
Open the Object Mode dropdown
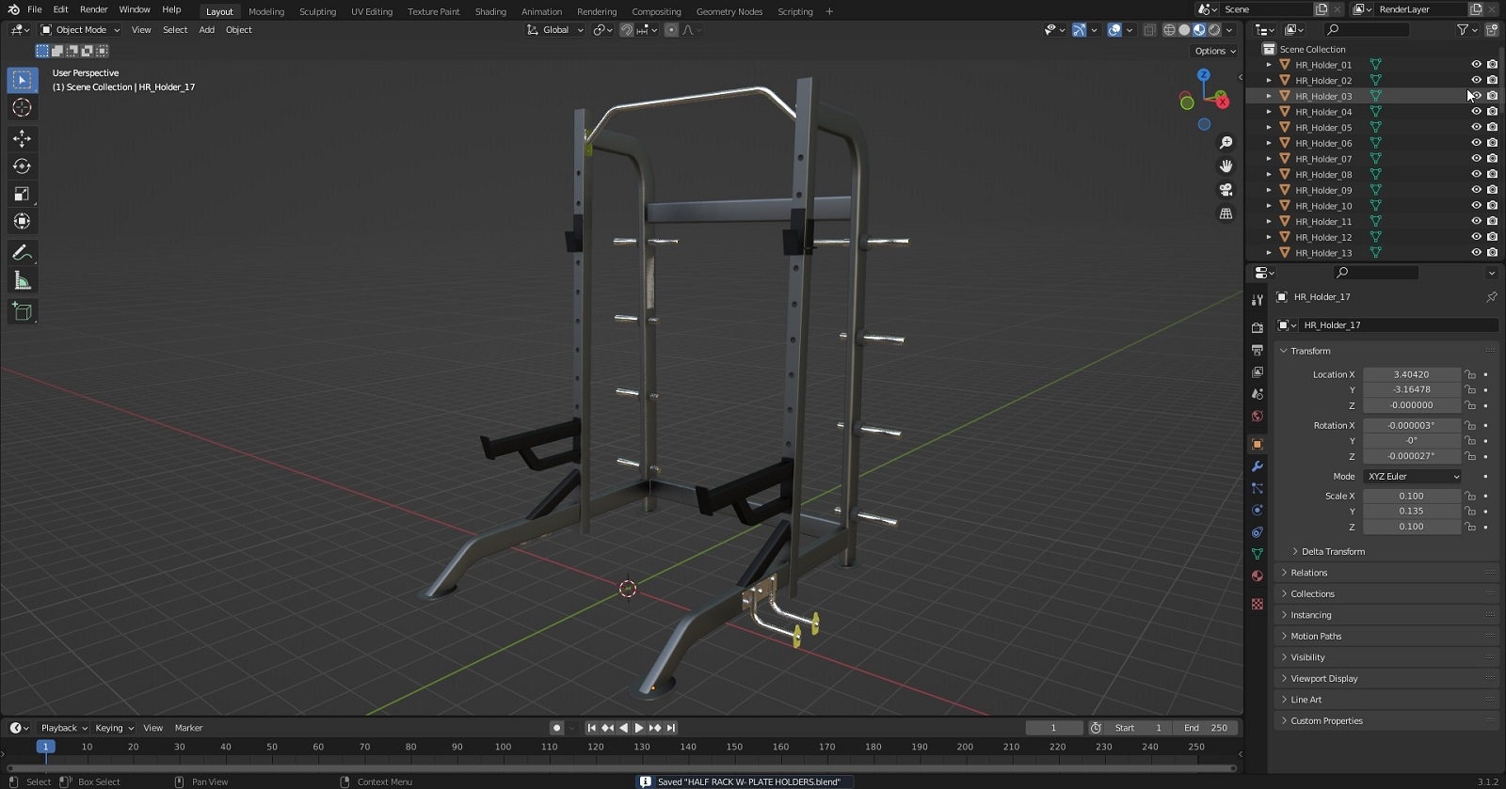81,30
